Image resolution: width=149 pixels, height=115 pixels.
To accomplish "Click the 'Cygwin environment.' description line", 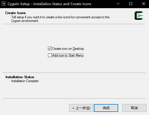I will point(25,21).
